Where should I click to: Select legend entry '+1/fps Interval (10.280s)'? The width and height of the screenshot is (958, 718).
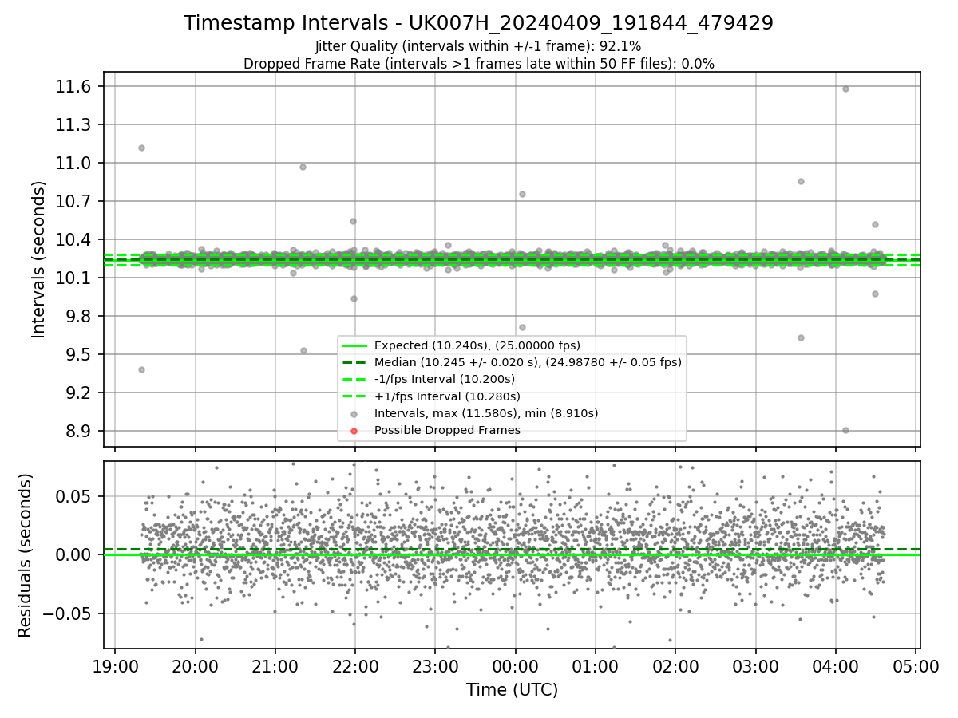click(x=447, y=396)
